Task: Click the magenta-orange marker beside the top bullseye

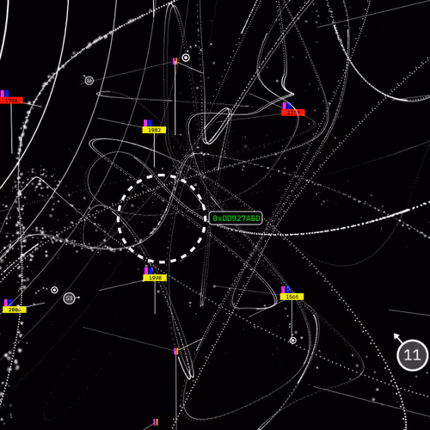Action: point(175,61)
